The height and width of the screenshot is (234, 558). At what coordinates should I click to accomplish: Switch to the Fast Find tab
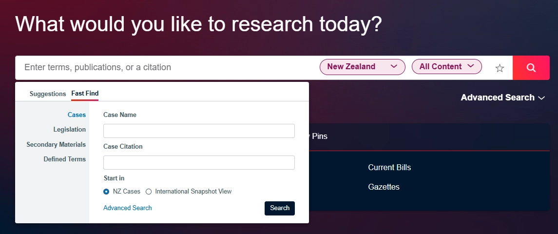point(85,94)
